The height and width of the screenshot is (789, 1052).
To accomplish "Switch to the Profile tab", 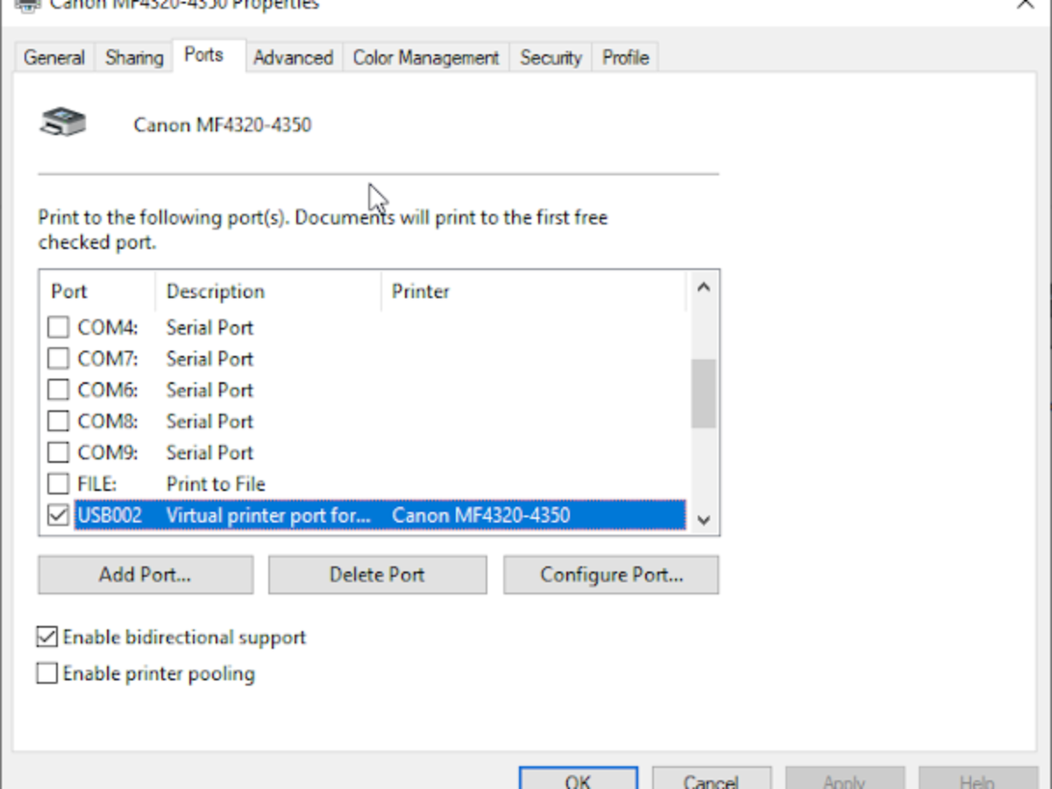I will click(x=626, y=58).
